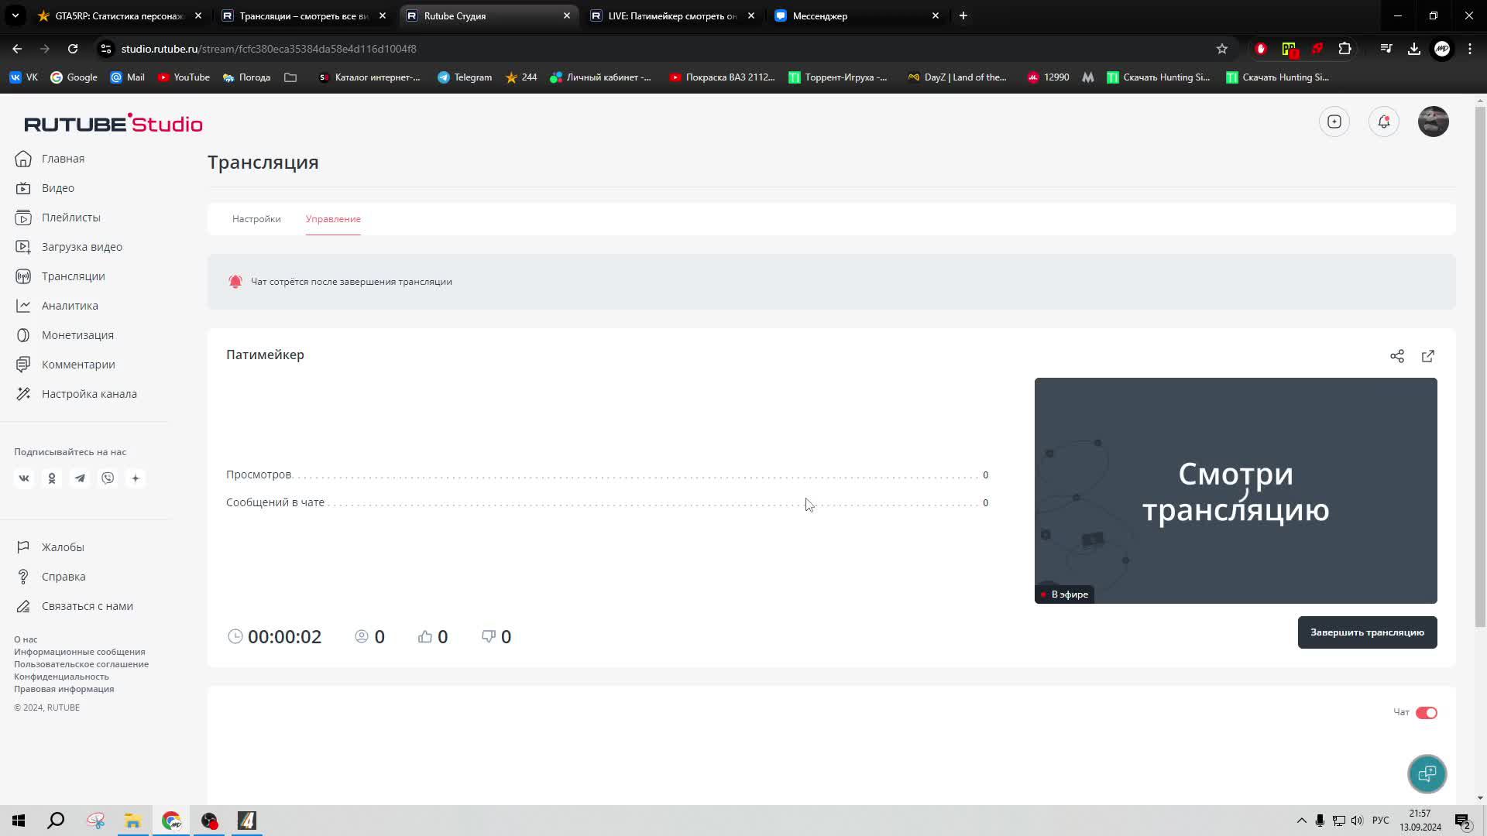The width and height of the screenshot is (1487, 836).
Task: Click the Главная sidebar icon
Action: pyautogui.click(x=23, y=158)
